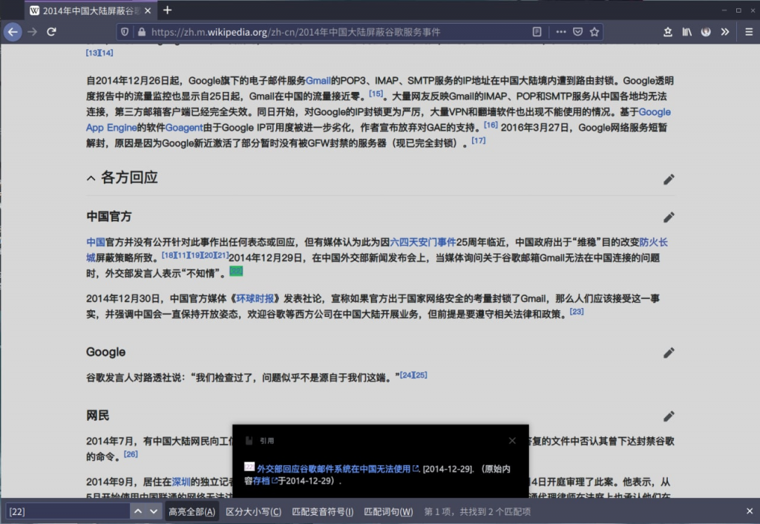Image resolution: width=760 pixels, height=524 pixels.
Task: Open the Library bookshelf icon
Action: click(688, 32)
